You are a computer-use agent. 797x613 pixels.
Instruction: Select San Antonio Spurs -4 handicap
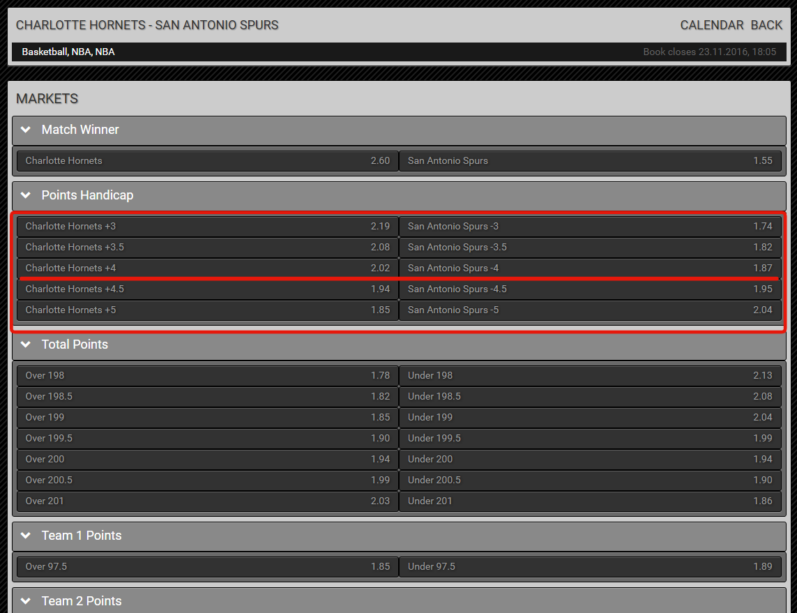coord(590,268)
